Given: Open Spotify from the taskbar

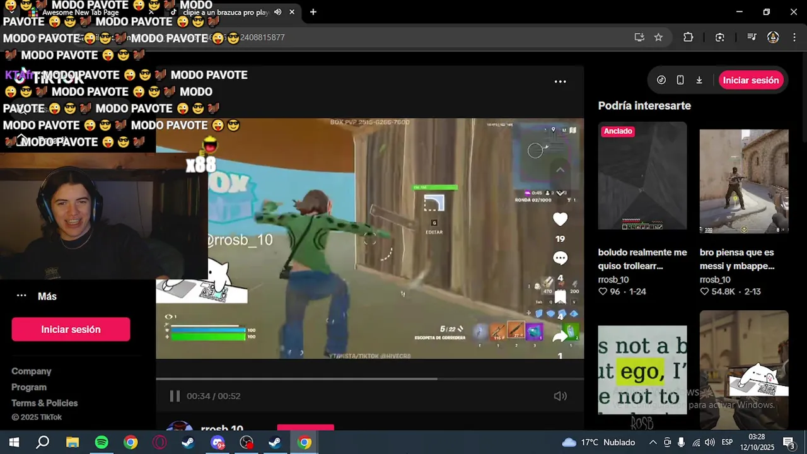Looking at the screenshot, I should (102, 442).
